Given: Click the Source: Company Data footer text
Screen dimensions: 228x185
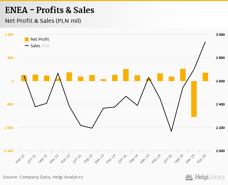Looking at the screenshot, I should (43, 177).
